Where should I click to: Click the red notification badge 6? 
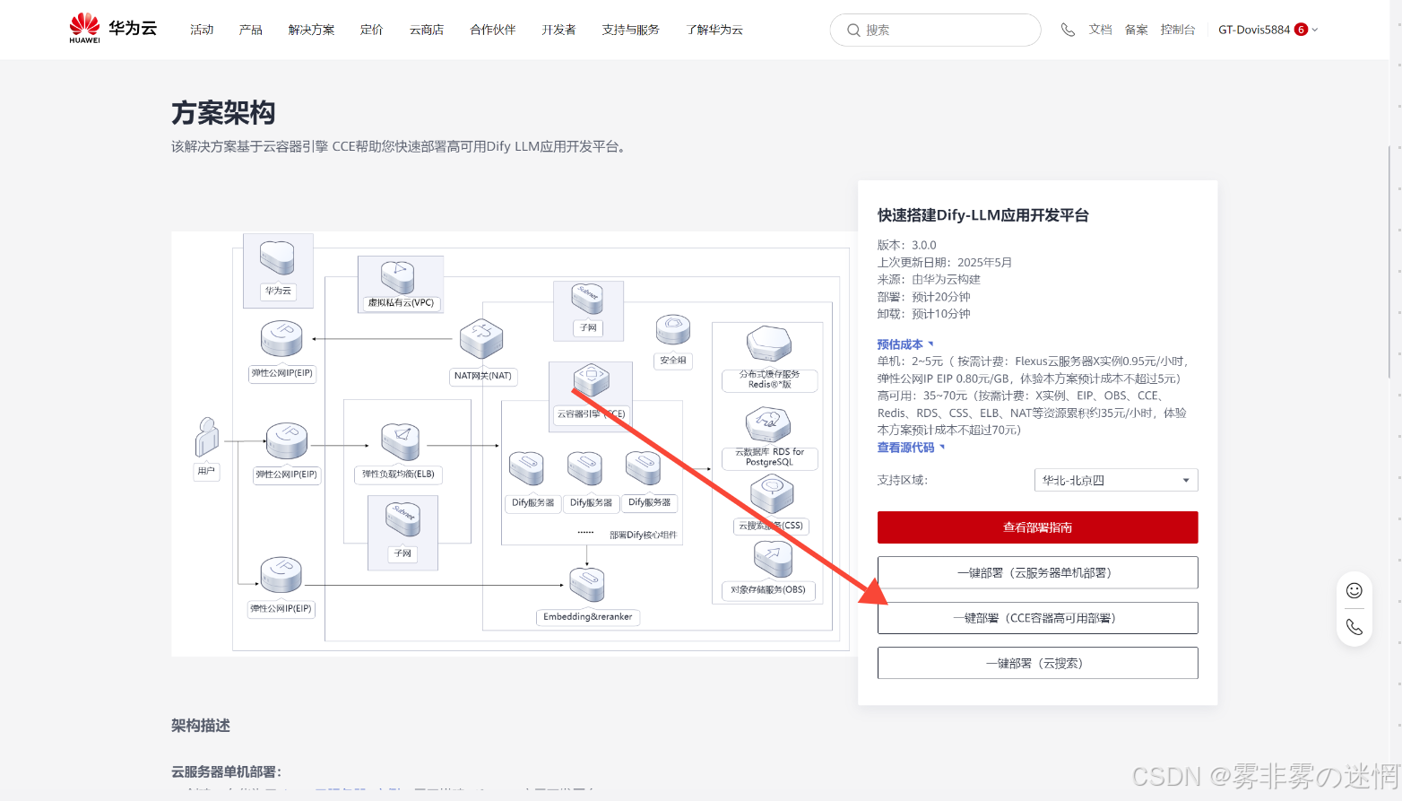1301,30
